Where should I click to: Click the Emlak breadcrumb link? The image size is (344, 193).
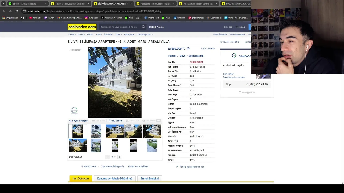coord(71,35)
